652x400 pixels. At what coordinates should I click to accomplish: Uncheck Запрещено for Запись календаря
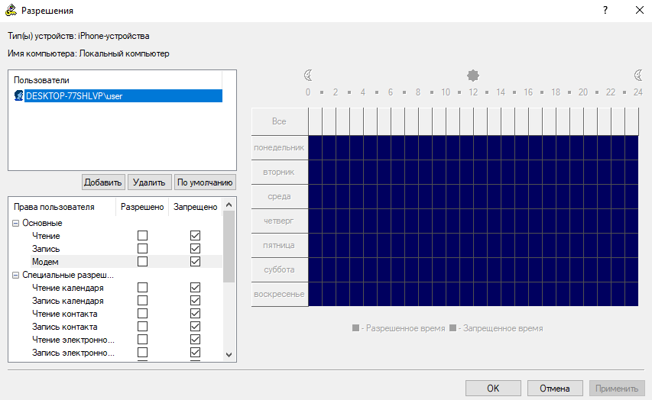click(x=195, y=300)
